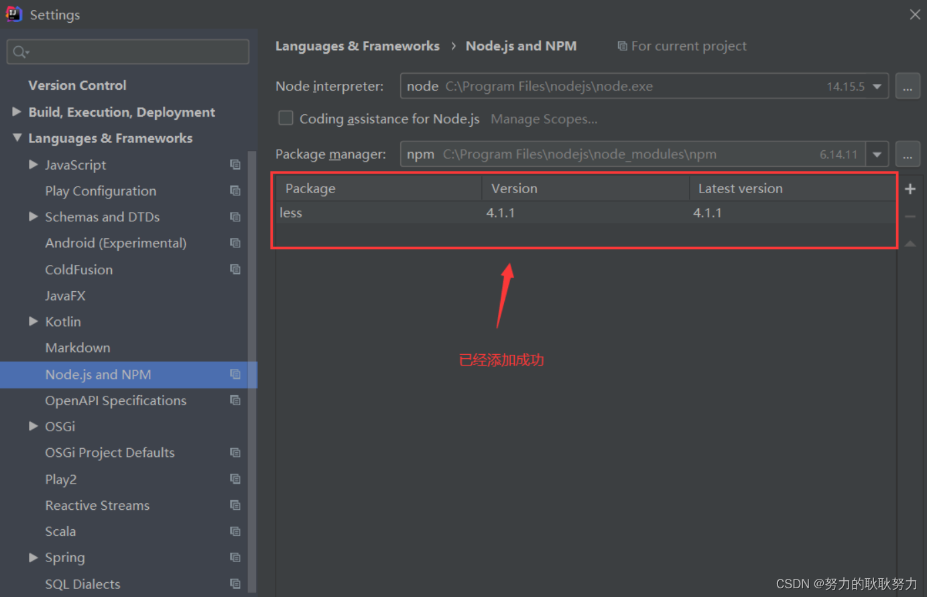Open the Markdown settings page

tap(78, 348)
